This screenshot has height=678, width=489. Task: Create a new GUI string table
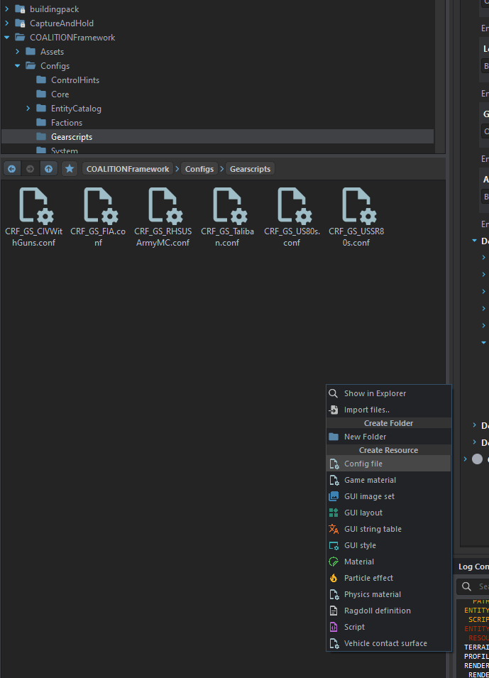(x=373, y=529)
